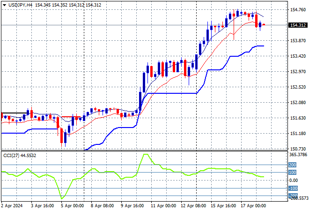Click the 2 Apr 2024 date label
309x211 pixels.
[12, 205]
